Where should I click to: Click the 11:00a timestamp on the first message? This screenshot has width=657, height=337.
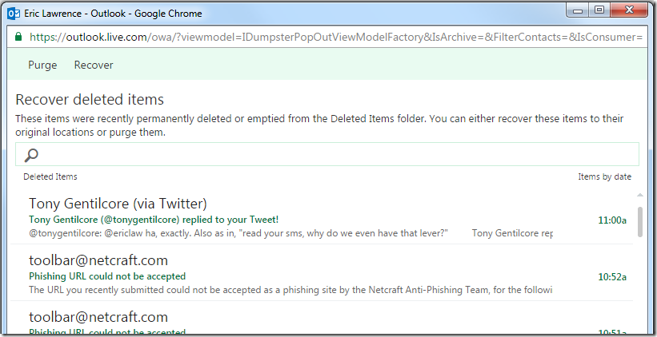click(x=612, y=220)
